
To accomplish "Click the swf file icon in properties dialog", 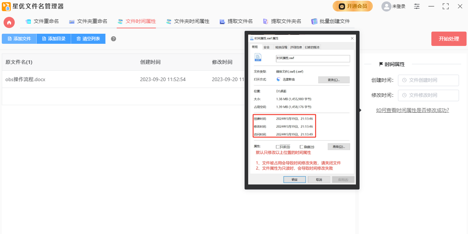I will pyautogui.click(x=258, y=57).
